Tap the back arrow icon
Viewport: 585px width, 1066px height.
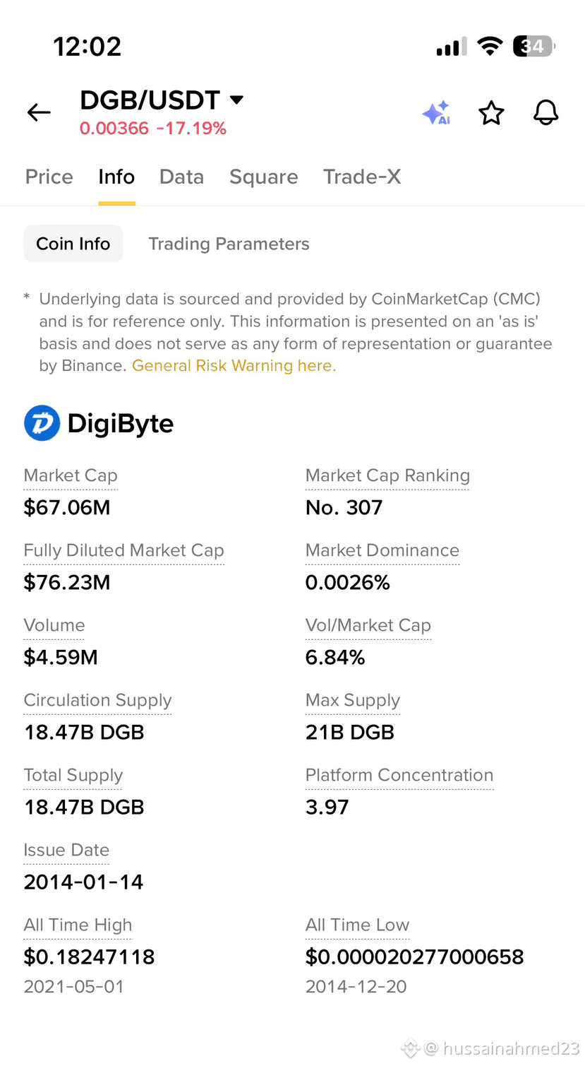point(39,112)
